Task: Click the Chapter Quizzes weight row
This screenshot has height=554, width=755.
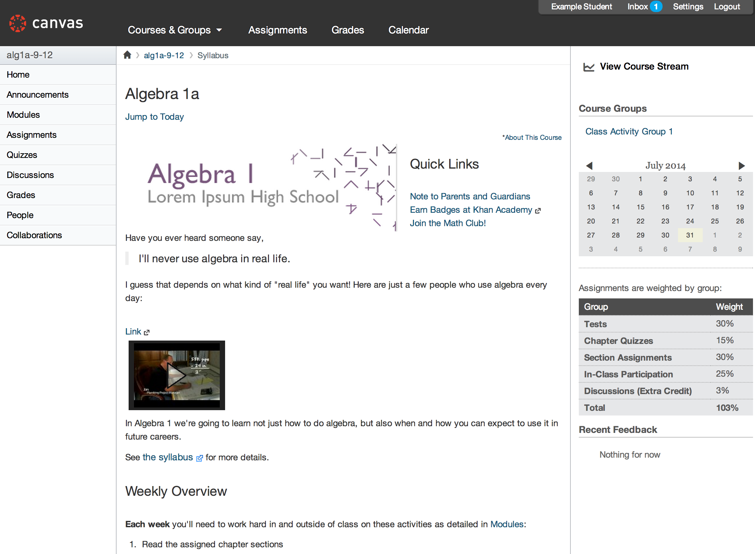Action: point(665,341)
